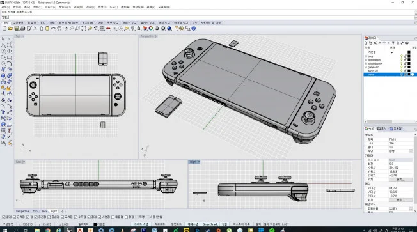417x232 pixels.
Task: Toggle SmartTrack in the status bar
Action: click(210, 224)
